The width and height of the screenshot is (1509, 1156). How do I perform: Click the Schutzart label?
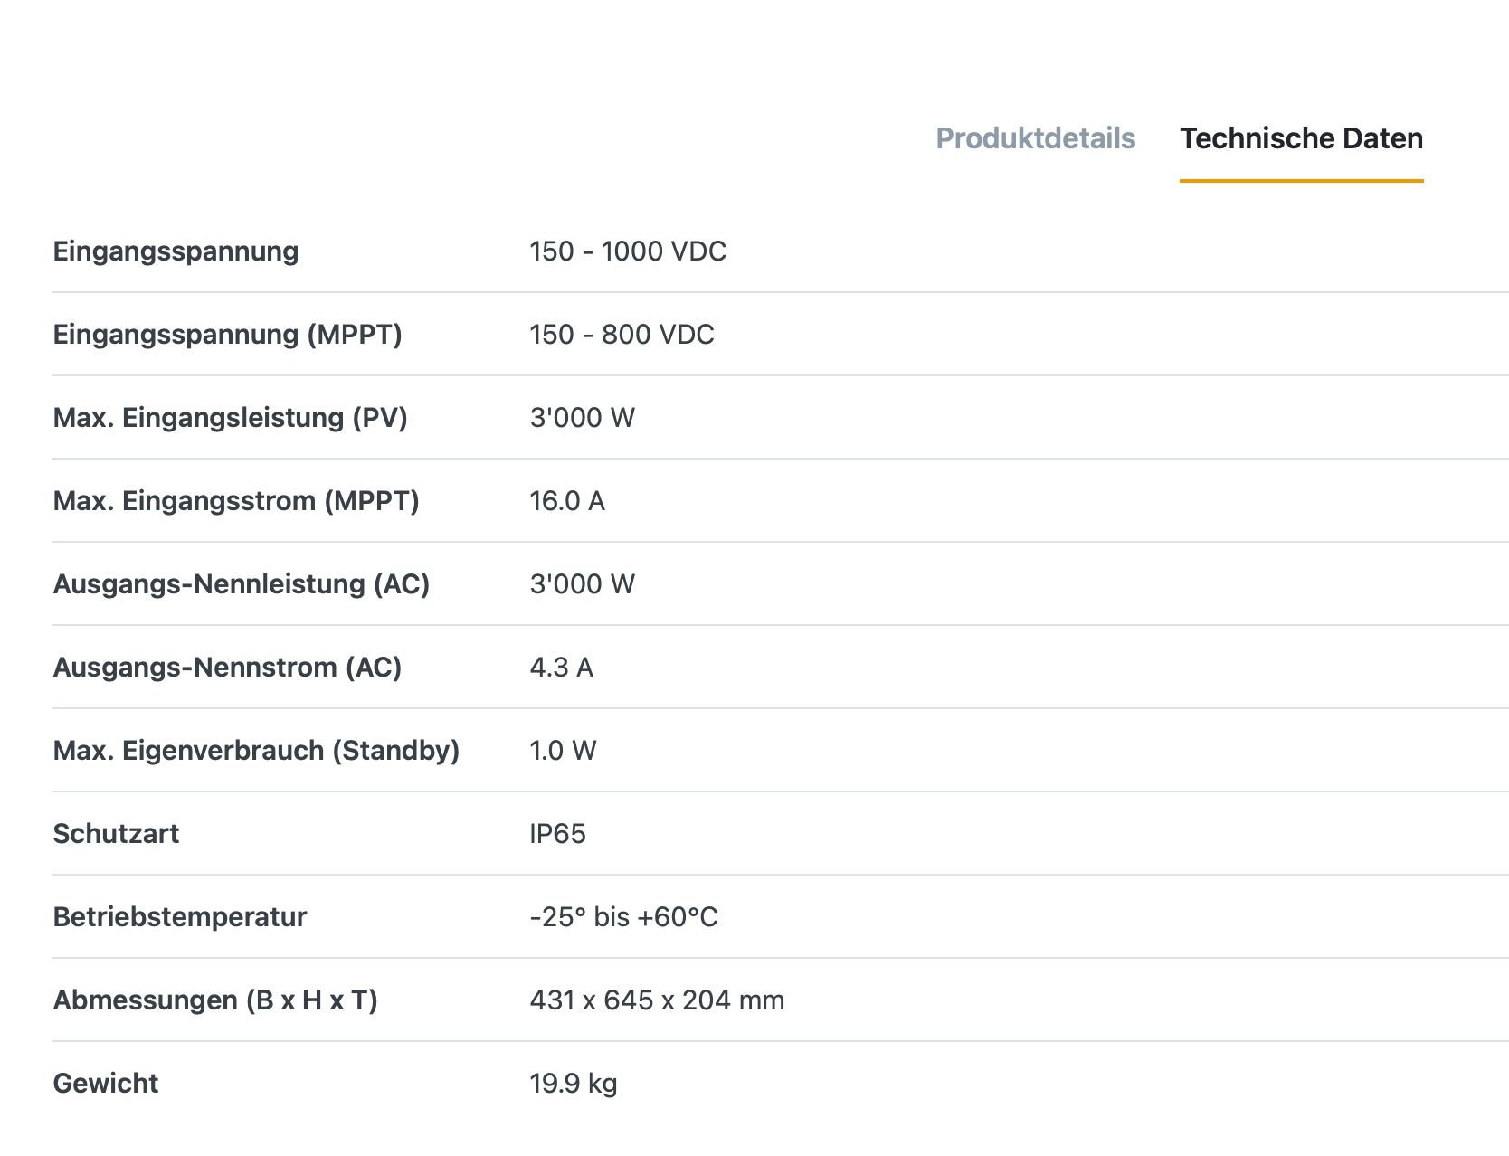pyautogui.click(x=116, y=834)
